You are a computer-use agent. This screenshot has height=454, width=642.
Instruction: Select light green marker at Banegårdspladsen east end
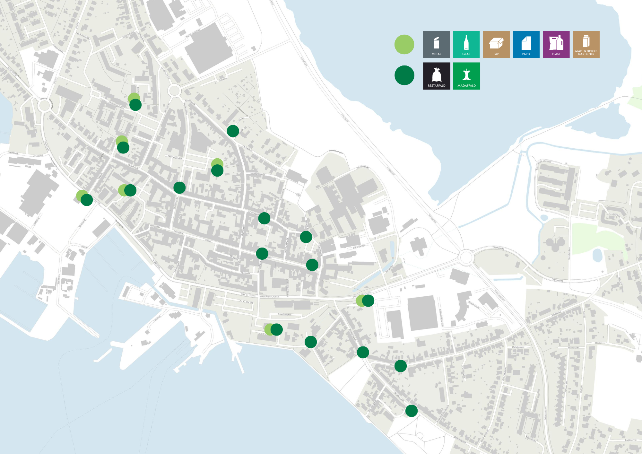click(x=360, y=301)
